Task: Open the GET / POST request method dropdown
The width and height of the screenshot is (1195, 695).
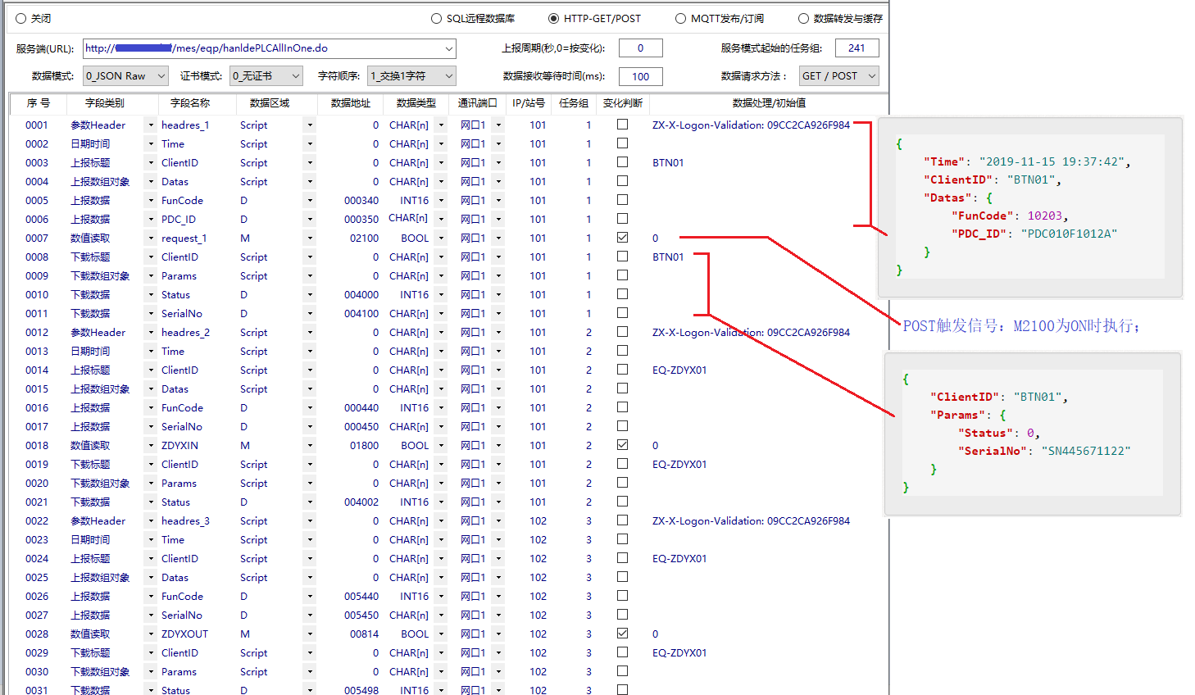Action: click(871, 76)
